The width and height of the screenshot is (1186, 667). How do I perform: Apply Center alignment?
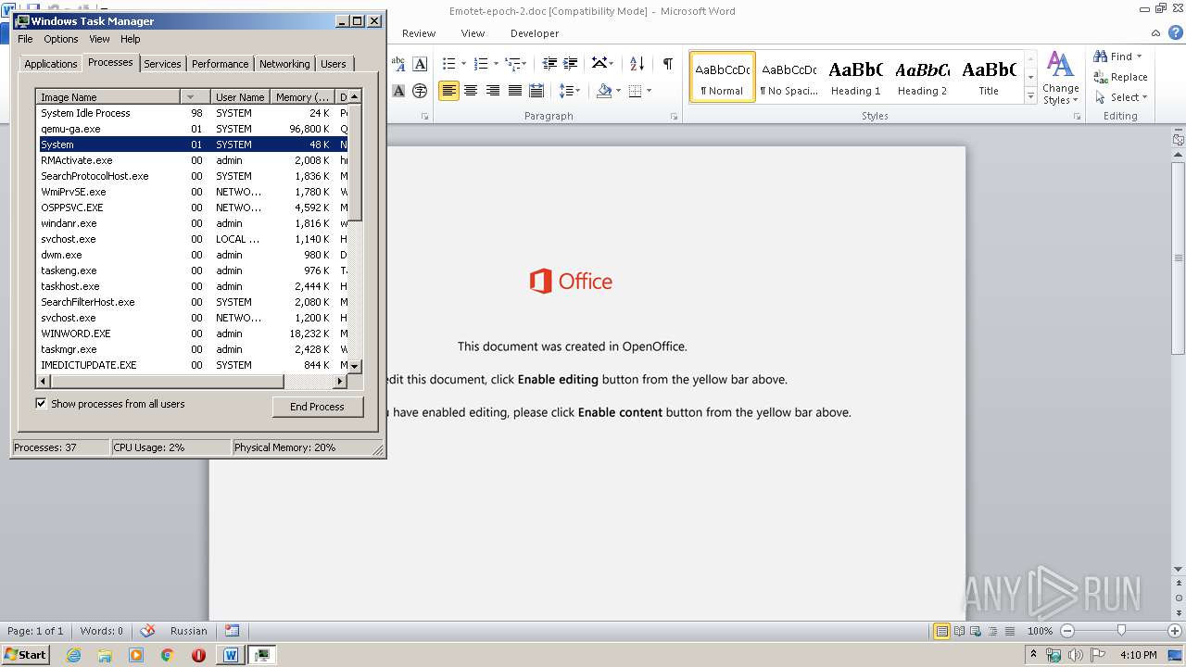(471, 90)
